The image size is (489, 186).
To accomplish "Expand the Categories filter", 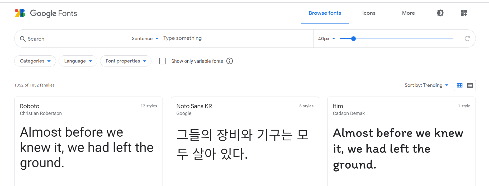I will click(x=35, y=61).
